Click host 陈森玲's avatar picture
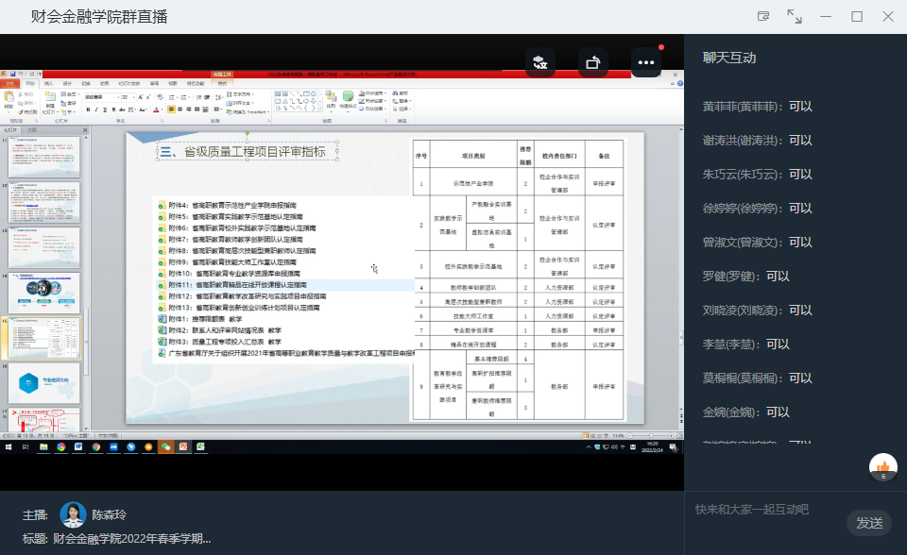This screenshot has width=907, height=555. tap(73, 514)
